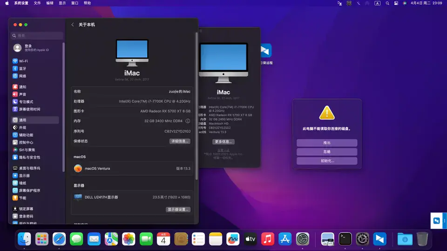Open Control Center in menu bar
Screen dimensions: 447x251
[x=396, y=3]
